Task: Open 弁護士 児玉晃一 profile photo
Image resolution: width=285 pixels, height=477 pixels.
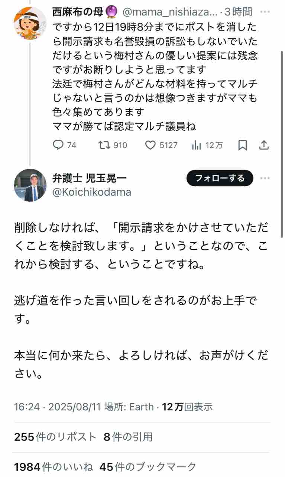Action: pos(30,185)
